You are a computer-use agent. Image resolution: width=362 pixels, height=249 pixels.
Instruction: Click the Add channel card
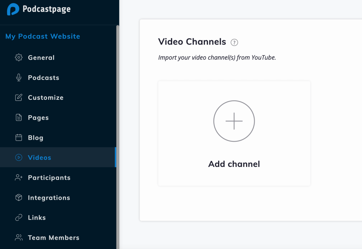[234, 133]
